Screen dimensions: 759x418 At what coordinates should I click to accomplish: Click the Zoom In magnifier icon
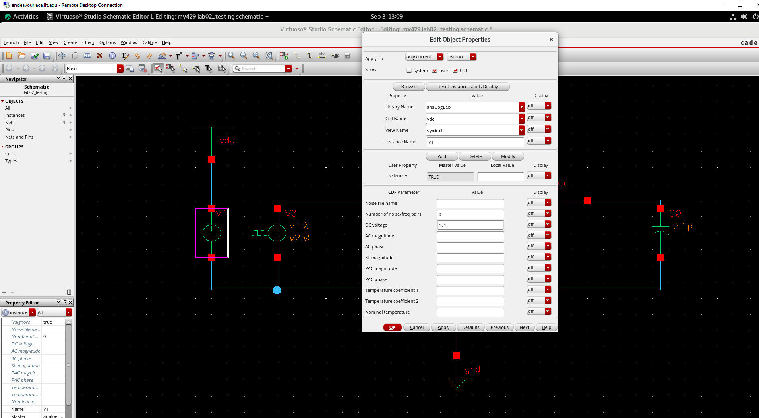[x=231, y=56]
